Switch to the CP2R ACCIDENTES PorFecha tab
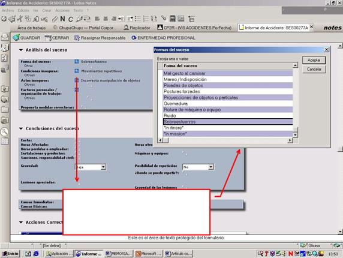Image resolution: width=343 pixels, height=258 pixels. pos(194,28)
